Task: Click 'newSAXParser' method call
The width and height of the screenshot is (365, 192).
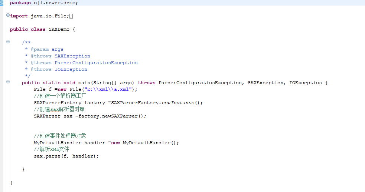Action: tap(120, 116)
